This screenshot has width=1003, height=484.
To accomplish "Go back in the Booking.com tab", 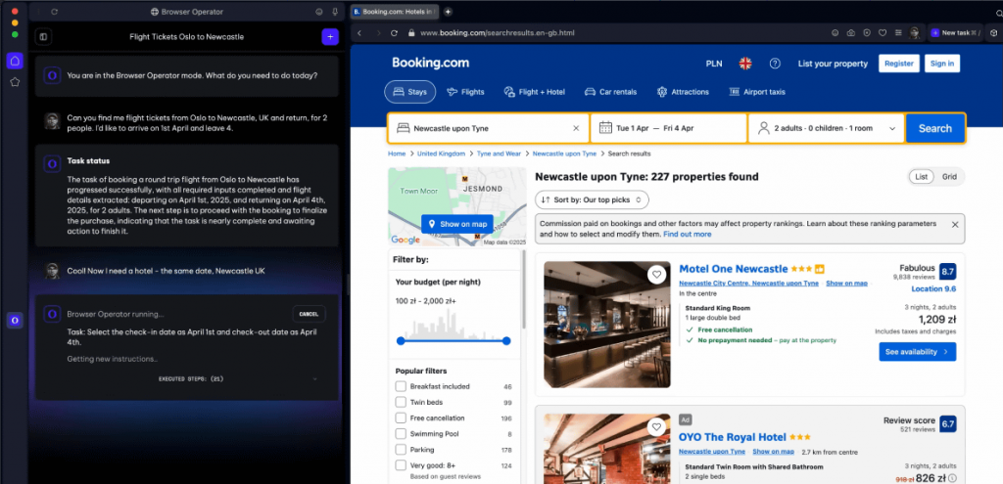I will coord(359,32).
